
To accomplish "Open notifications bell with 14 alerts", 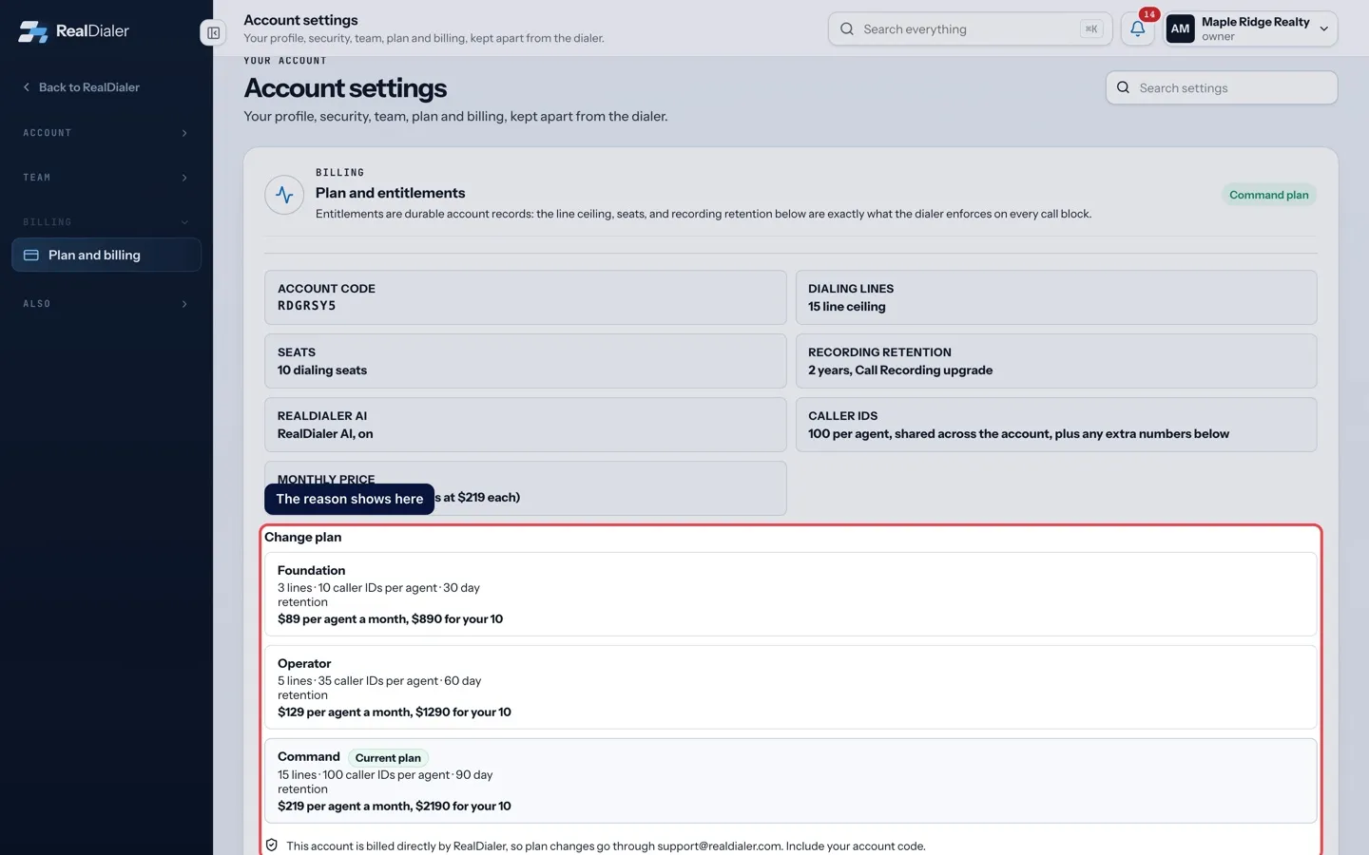I will click(1137, 29).
